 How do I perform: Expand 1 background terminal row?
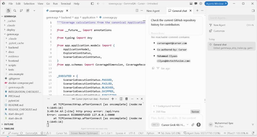point(176,106)
